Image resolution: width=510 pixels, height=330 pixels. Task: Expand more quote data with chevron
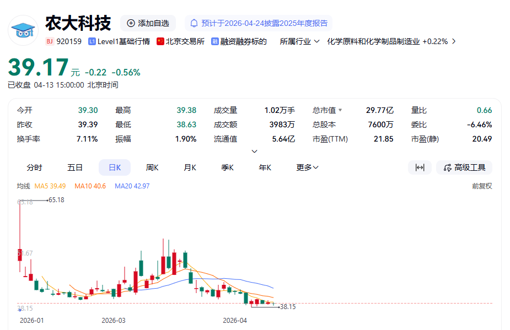click(x=254, y=151)
